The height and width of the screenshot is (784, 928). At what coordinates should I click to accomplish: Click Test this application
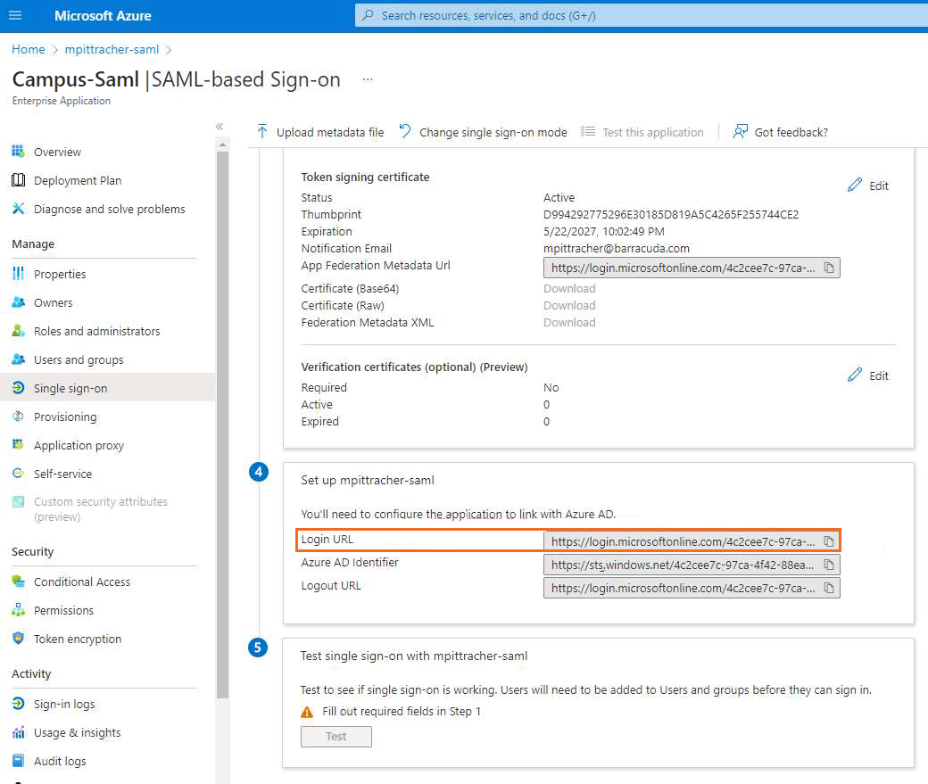(642, 132)
